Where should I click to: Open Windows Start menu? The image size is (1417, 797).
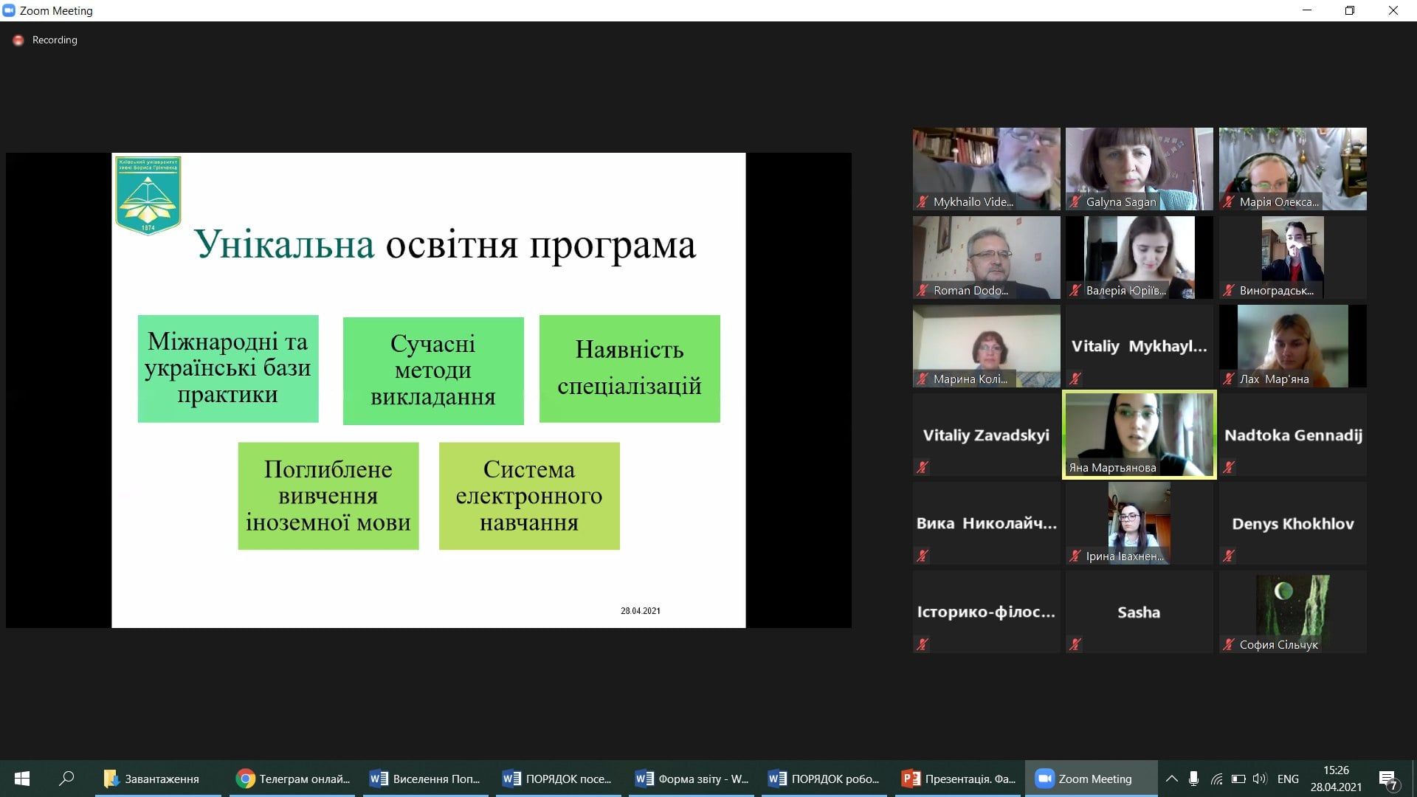(22, 779)
